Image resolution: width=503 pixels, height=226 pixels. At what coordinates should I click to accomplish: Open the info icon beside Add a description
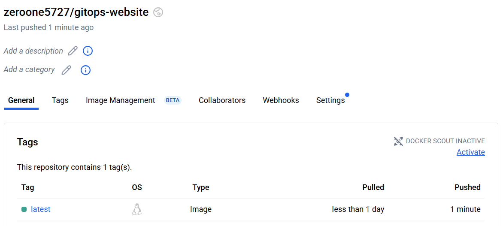point(88,51)
